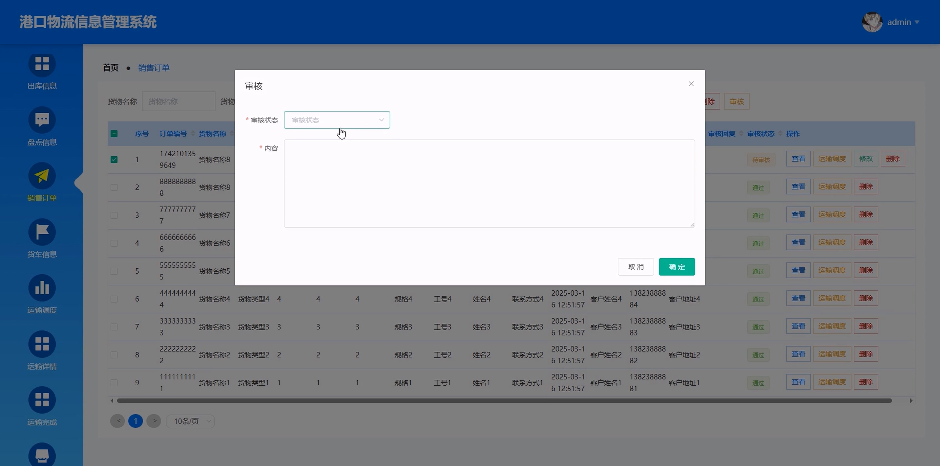The image size is (940, 466).
Task: Open the 货车信息 flag icon
Action: (x=42, y=232)
